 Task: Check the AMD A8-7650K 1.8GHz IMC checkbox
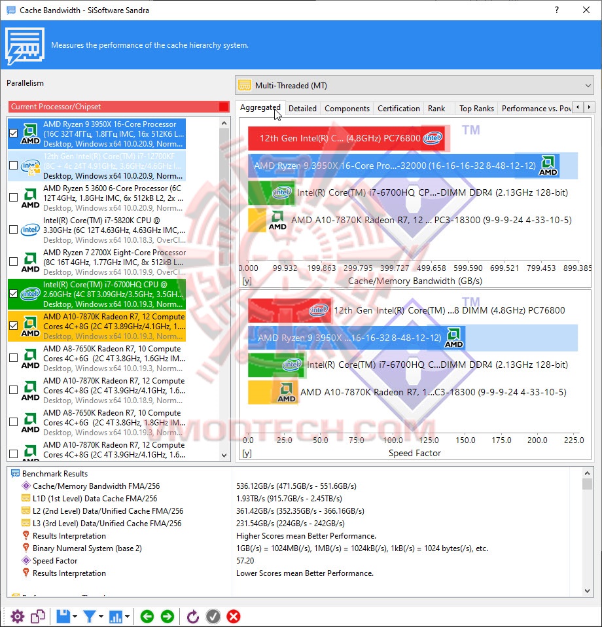pos(13,422)
